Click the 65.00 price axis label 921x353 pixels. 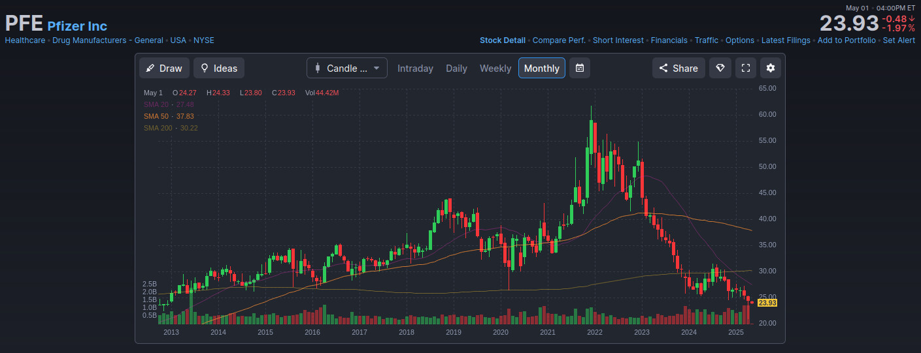[767, 88]
